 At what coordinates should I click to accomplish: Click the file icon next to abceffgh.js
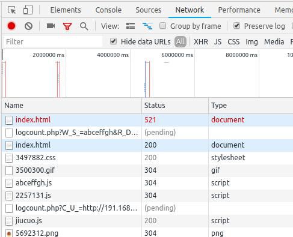pyautogui.click(x=9, y=183)
